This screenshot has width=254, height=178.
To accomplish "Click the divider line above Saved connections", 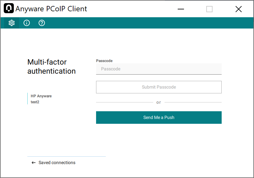I will 67,156.
